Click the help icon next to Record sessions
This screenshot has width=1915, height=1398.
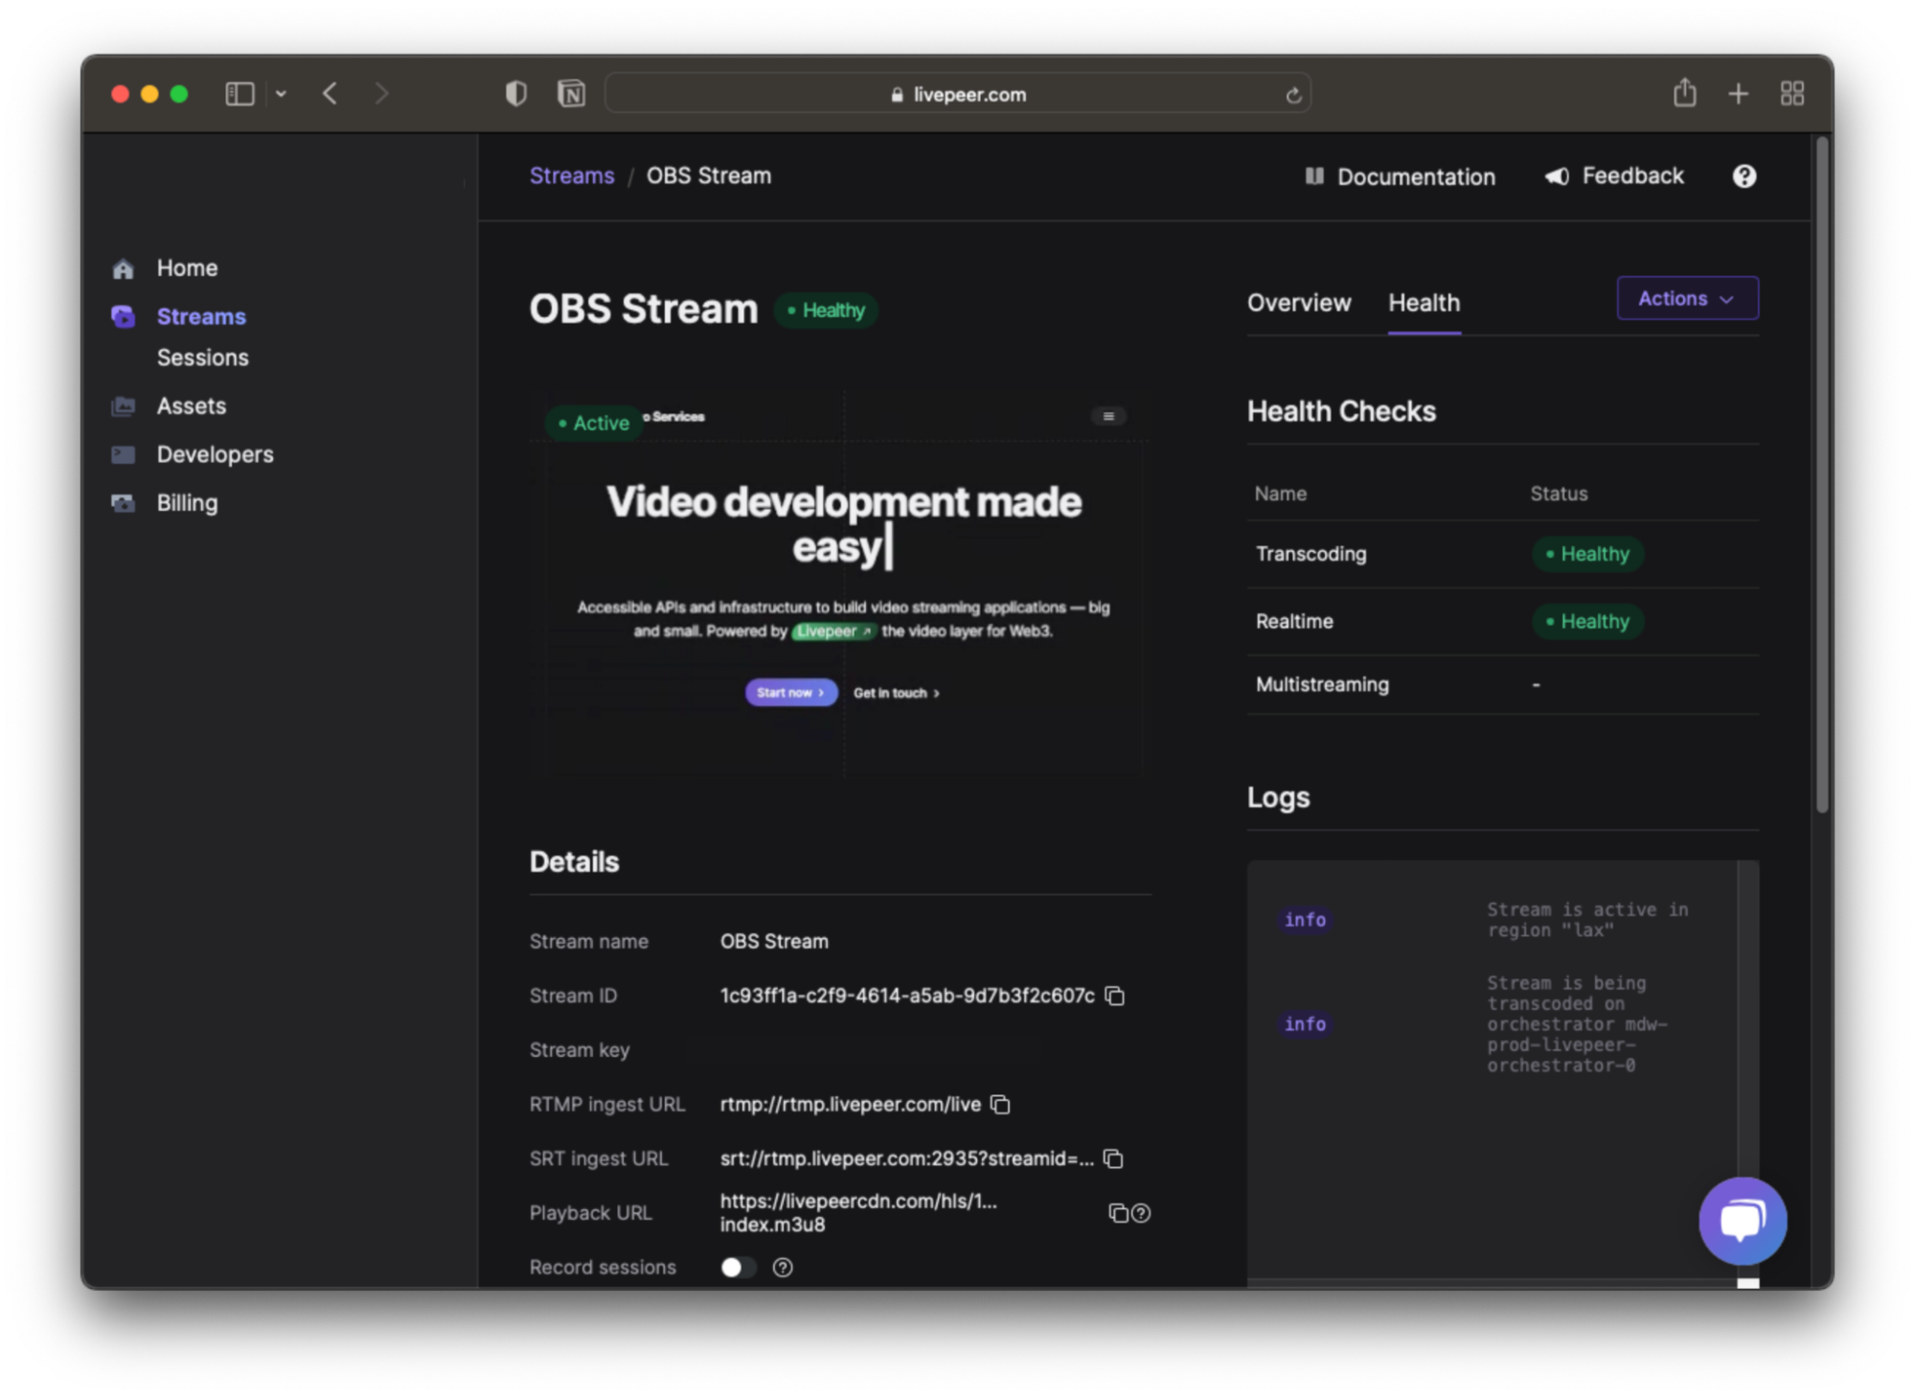pyautogui.click(x=783, y=1267)
